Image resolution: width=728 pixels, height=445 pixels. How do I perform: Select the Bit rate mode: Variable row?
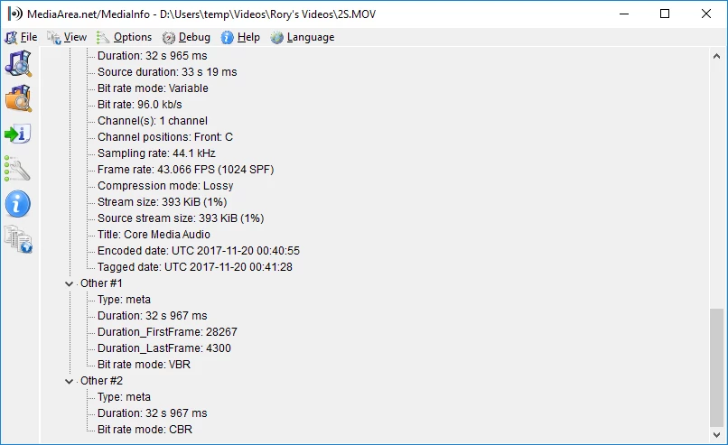coord(153,88)
